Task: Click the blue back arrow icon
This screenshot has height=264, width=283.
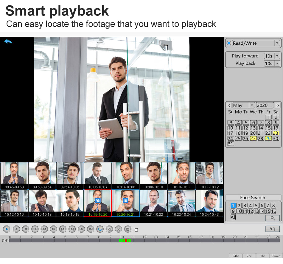Action: [x=8, y=41]
